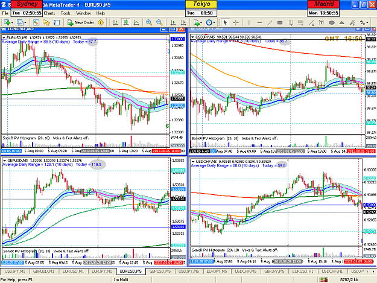Select the equidistant channel tool
This screenshot has height=283, width=377.
290,22
